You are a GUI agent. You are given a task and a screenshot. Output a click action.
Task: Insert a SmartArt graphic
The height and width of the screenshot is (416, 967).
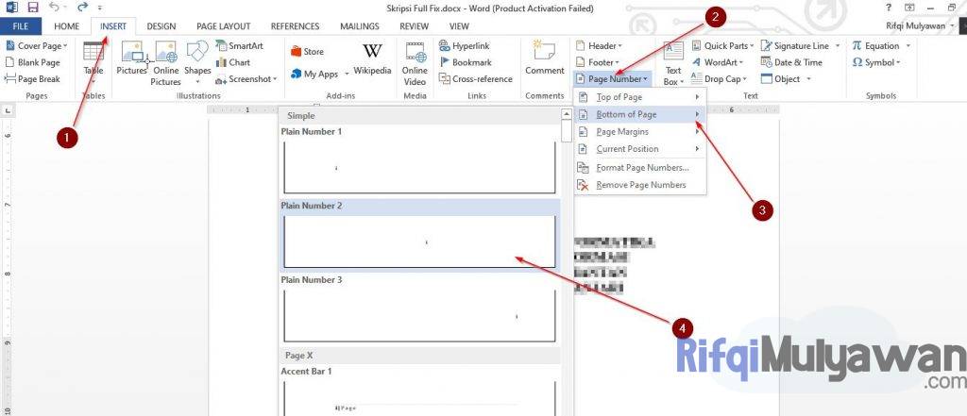[x=239, y=45]
